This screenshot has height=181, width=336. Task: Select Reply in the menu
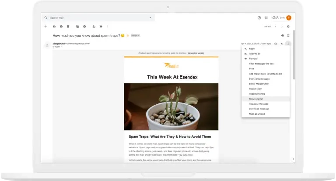(x=266, y=49)
